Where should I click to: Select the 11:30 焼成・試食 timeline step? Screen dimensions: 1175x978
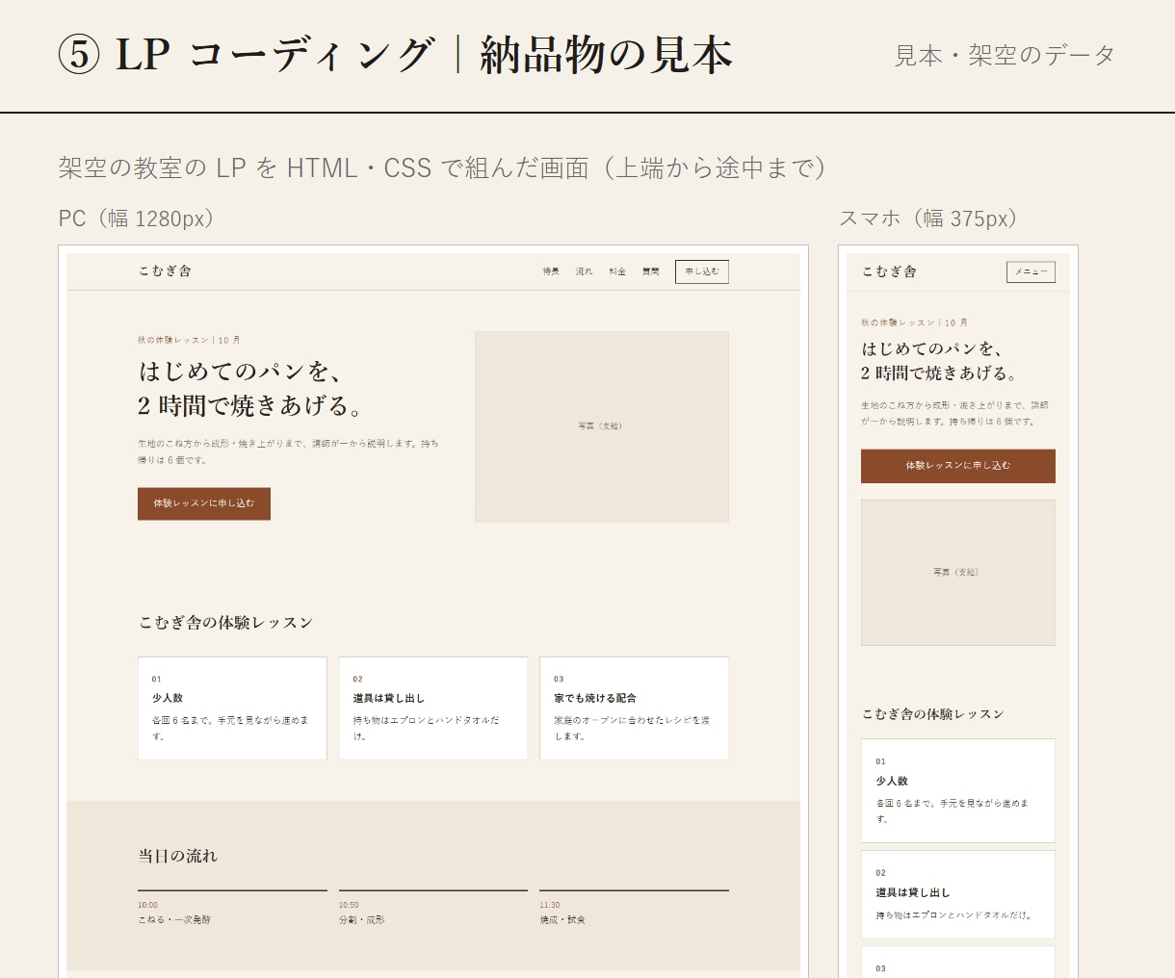point(634,908)
